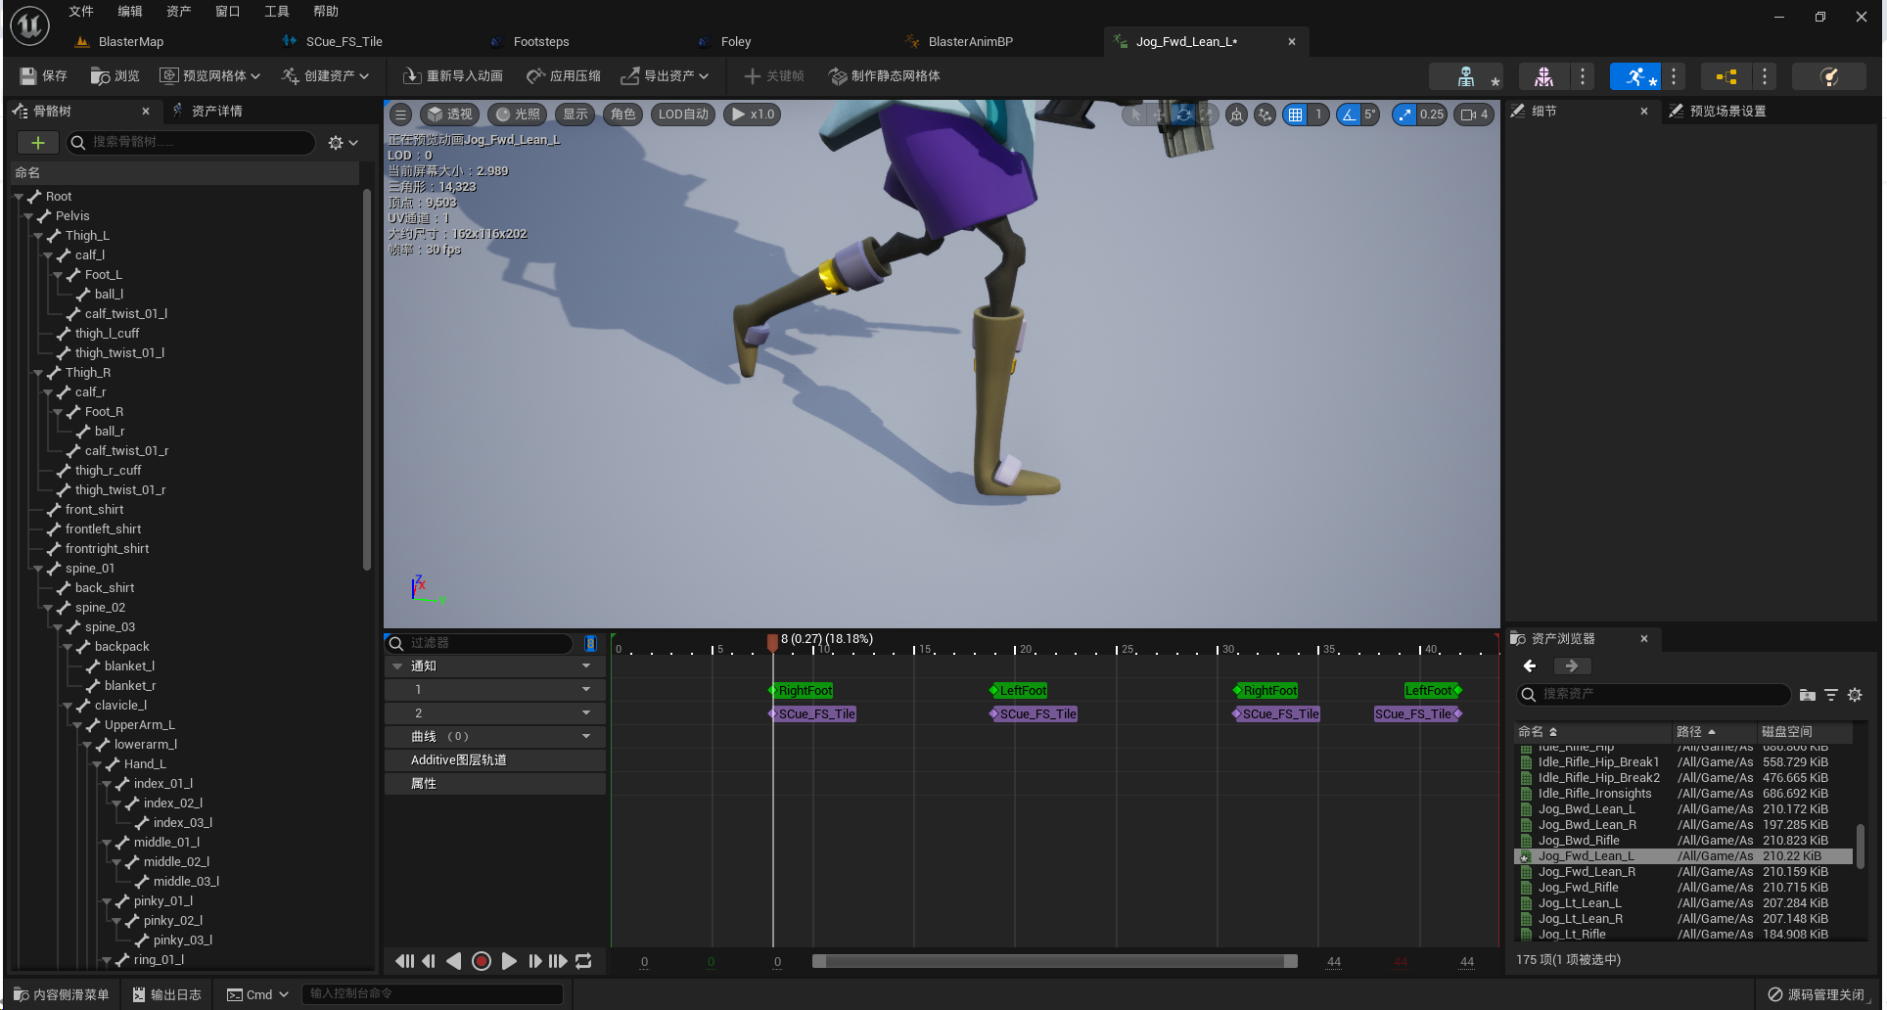Open the 曲线 track dropdown arrow
This screenshot has width=1887, height=1010.
click(x=586, y=736)
